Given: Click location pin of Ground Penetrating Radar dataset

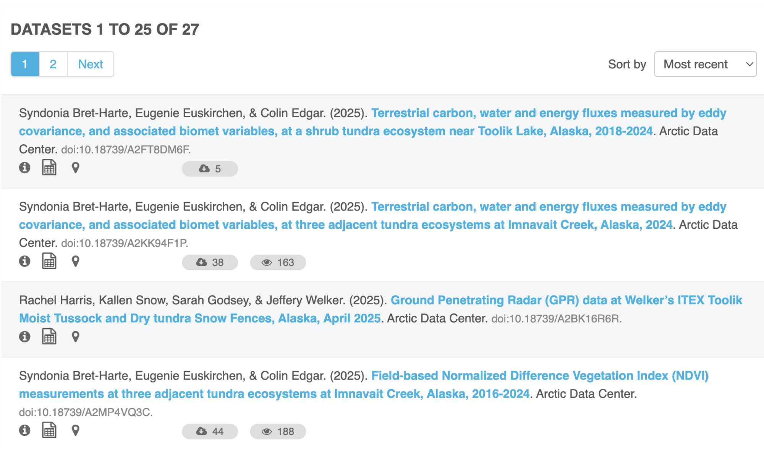Looking at the screenshot, I should coord(76,336).
